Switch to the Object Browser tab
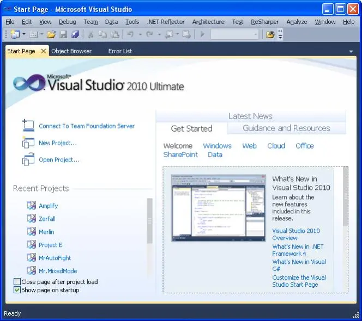The width and height of the screenshot is (362, 321). [71, 51]
